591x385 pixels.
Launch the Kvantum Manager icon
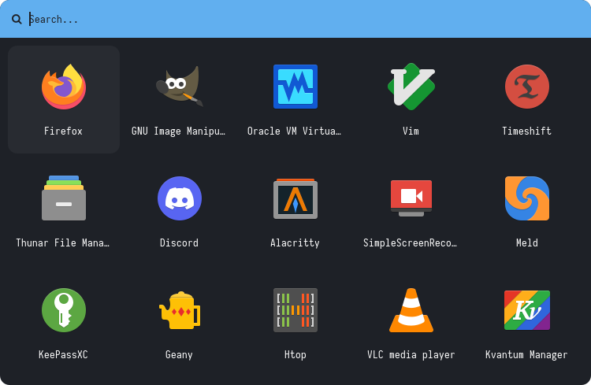point(526,310)
